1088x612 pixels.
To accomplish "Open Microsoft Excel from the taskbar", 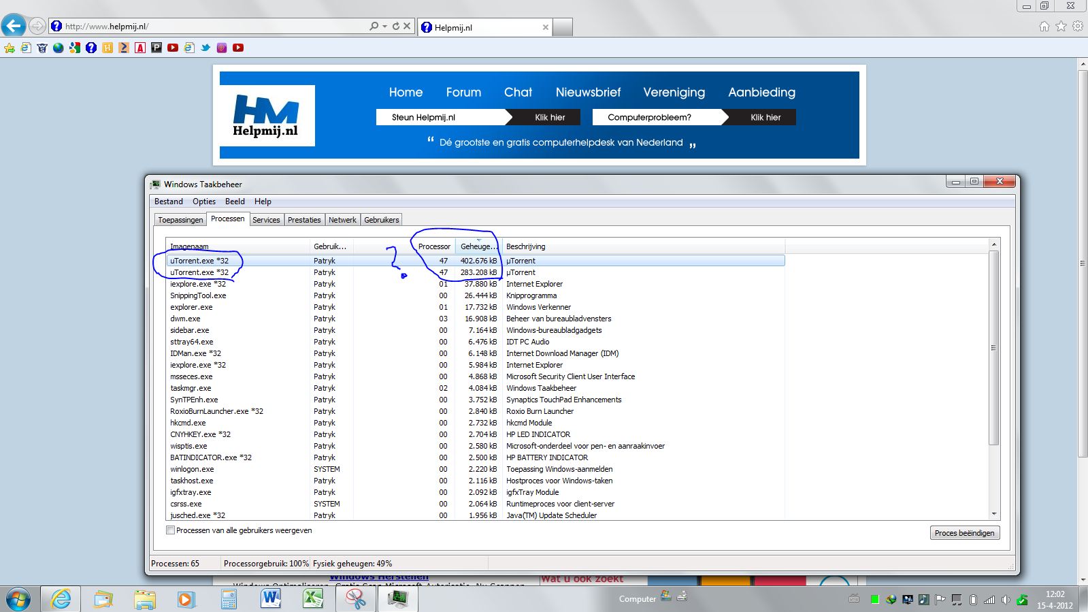I will [x=313, y=599].
